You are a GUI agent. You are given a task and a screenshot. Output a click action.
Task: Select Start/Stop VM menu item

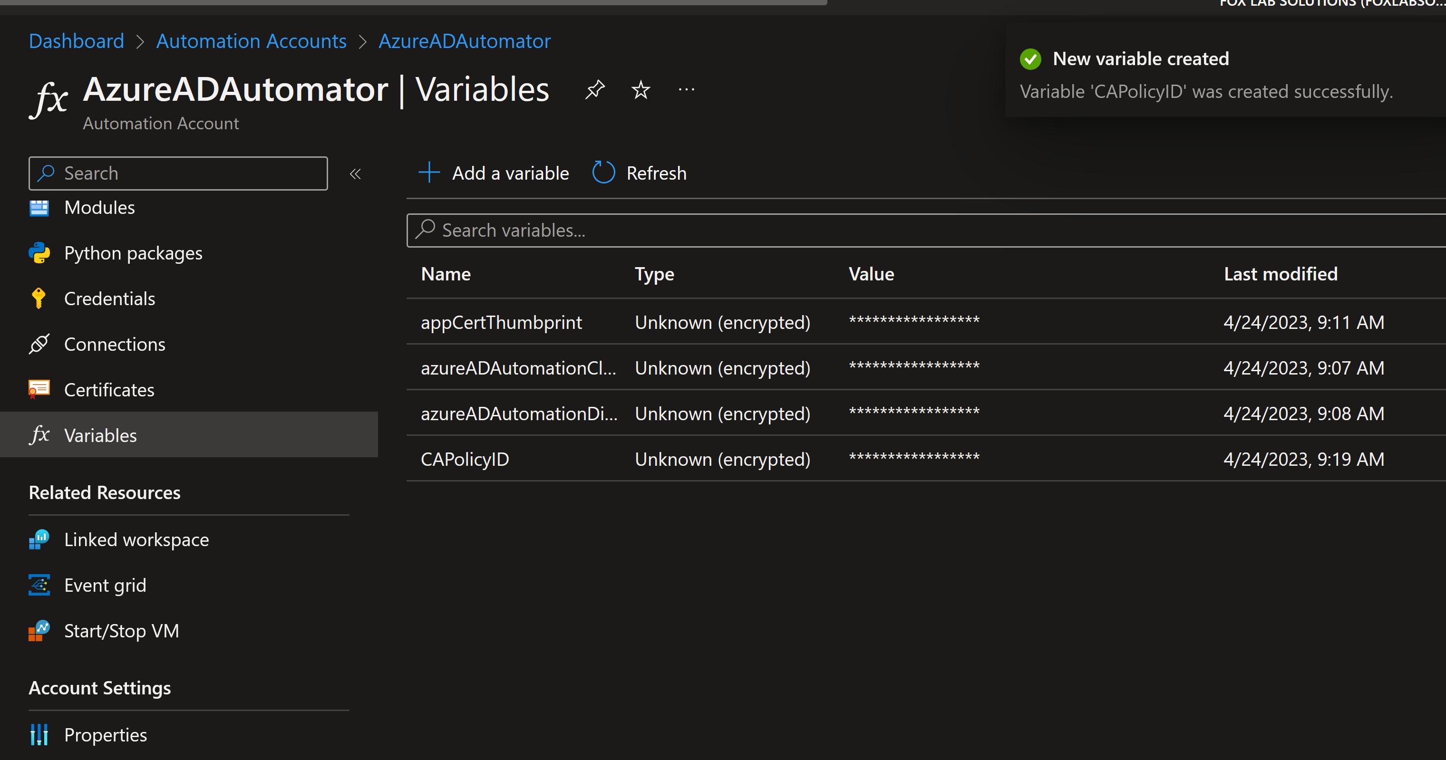(x=121, y=631)
